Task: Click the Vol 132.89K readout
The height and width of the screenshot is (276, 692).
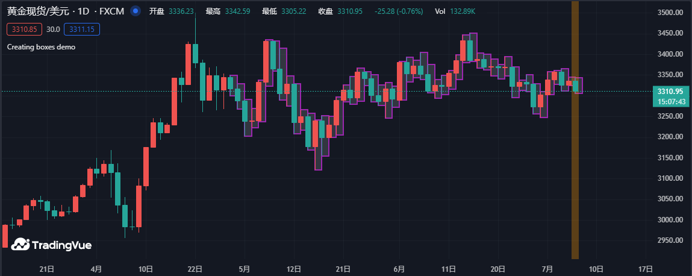Action: point(455,11)
